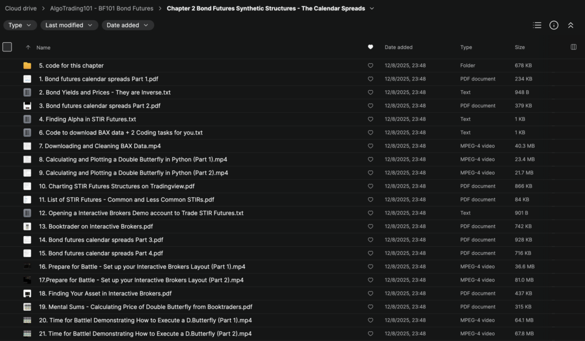Image resolution: width=585 pixels, height=341 pixels.
Task: Click folder icon for '5. code for this chapter'
Action: coord(27,66)
